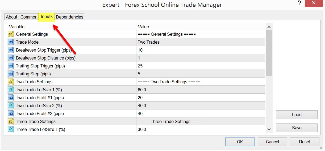Click the Two Trade Settings separator value
The width and height of the screenshot is (325, 151).
pyautogui.click(x=169, y=82)
